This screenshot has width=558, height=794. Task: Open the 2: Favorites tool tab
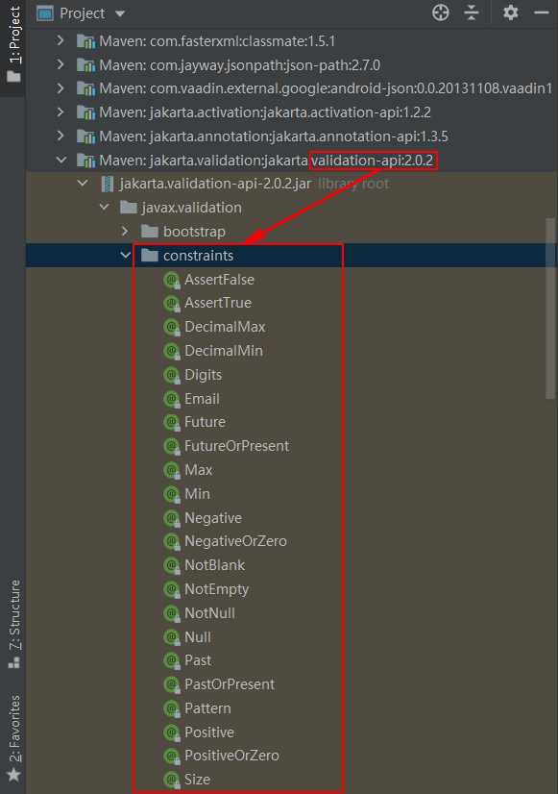pos(14,738)
